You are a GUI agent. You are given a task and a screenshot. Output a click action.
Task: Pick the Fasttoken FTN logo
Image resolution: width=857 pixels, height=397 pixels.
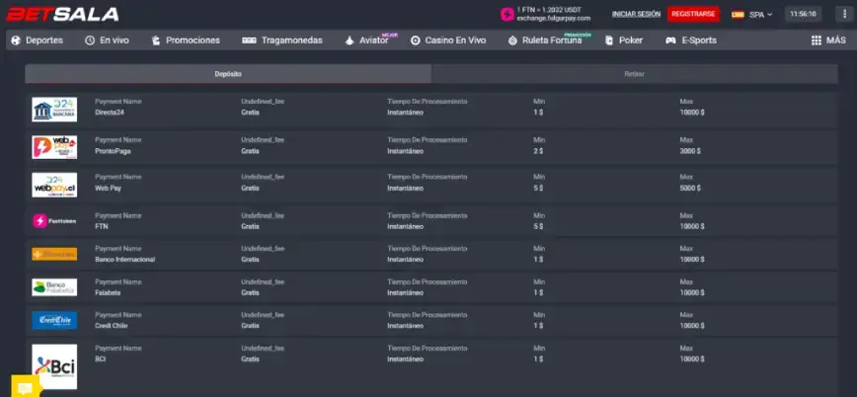tap(54, 221)
